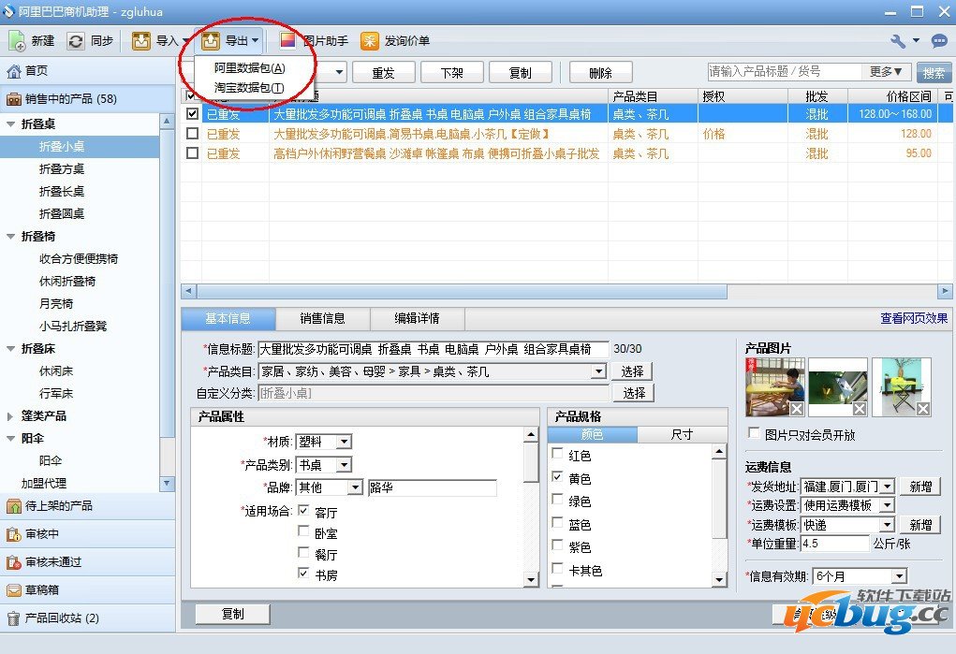Open 审核中 section icon
Viewport: 956px width, 654px height.
click(x=13, y=534)
